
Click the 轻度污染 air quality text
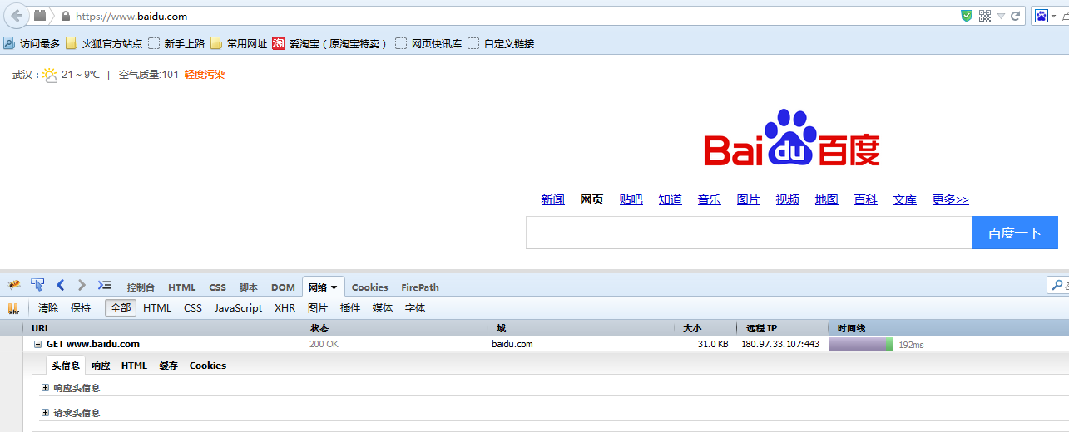205,75
